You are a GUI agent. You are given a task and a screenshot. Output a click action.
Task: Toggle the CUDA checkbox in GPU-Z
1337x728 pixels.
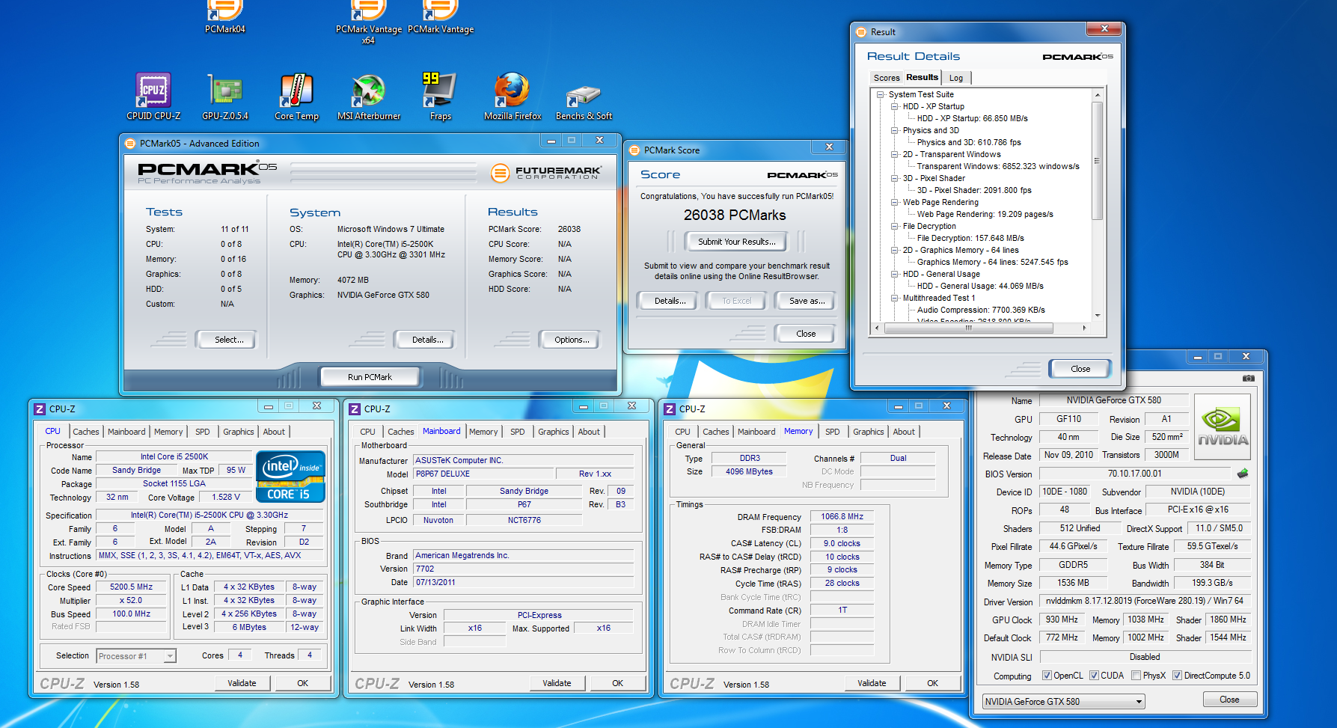[x=1094, y=676]
